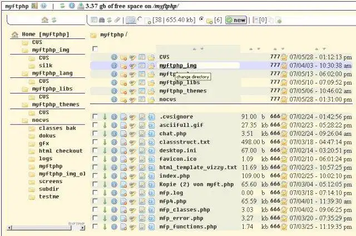Check the box for .cvsignore
This screenshot has width=356, height=236.
point(95,116)
